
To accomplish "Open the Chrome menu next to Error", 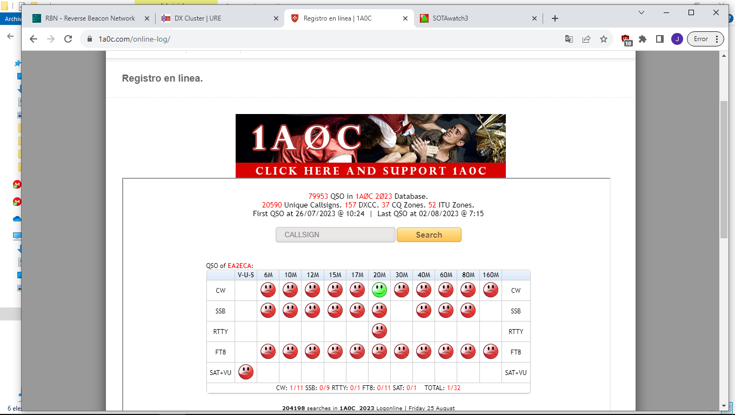I will (717, 39).
